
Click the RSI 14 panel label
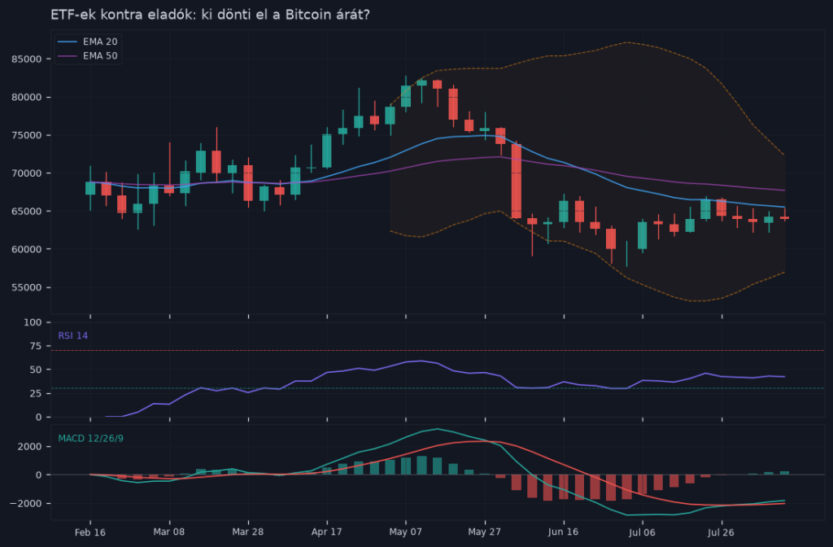coord(72,335)
